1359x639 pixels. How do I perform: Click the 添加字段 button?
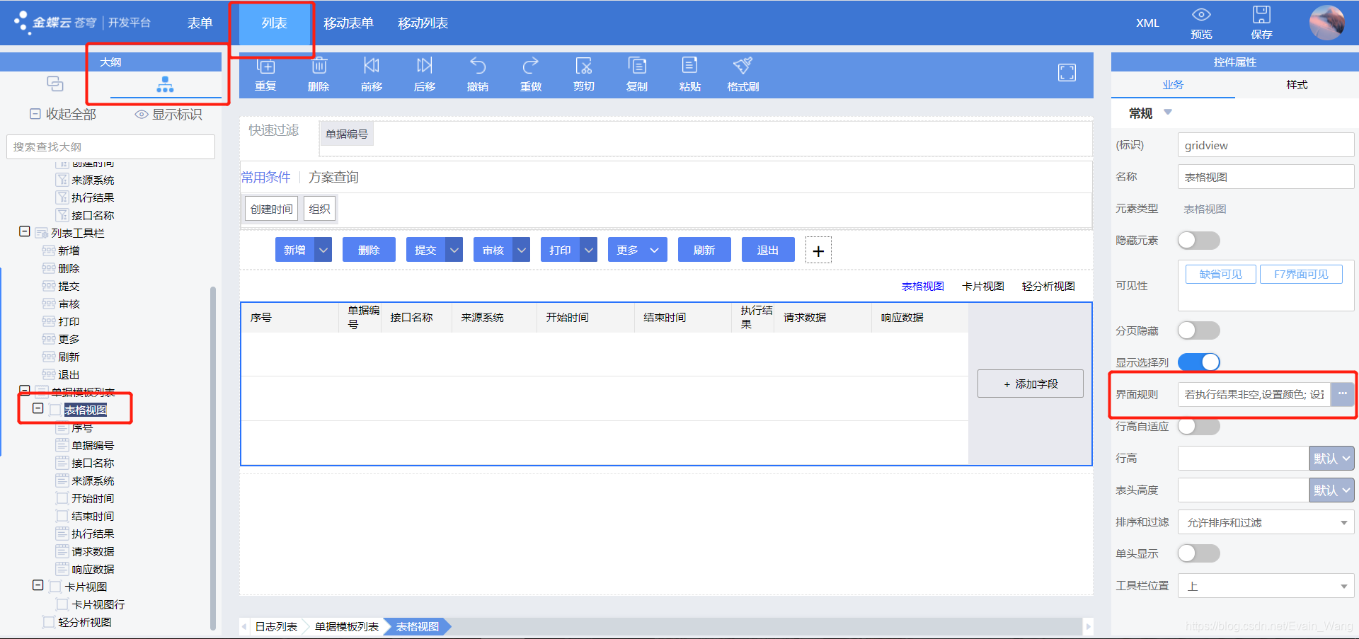[x=1031, y=384]
